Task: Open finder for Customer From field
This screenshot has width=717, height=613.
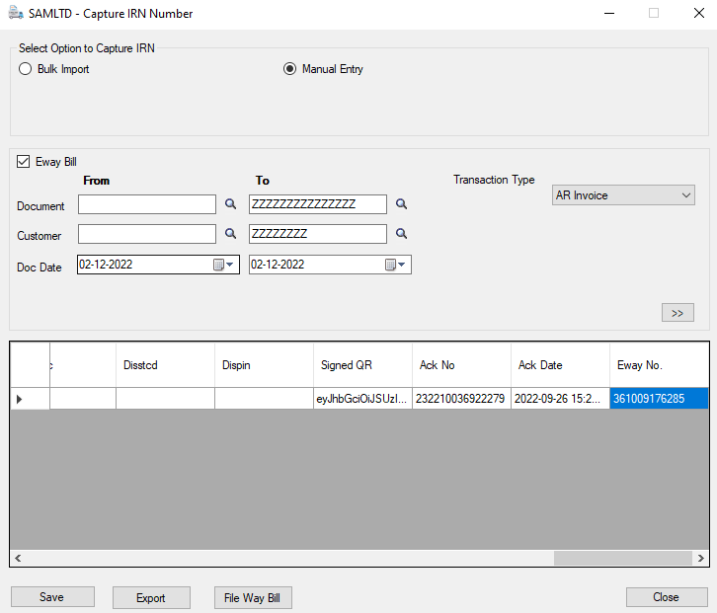Action: coord(230,234)
